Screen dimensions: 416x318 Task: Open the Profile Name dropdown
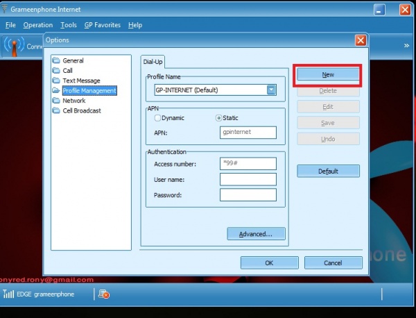(x=271, y=90)
